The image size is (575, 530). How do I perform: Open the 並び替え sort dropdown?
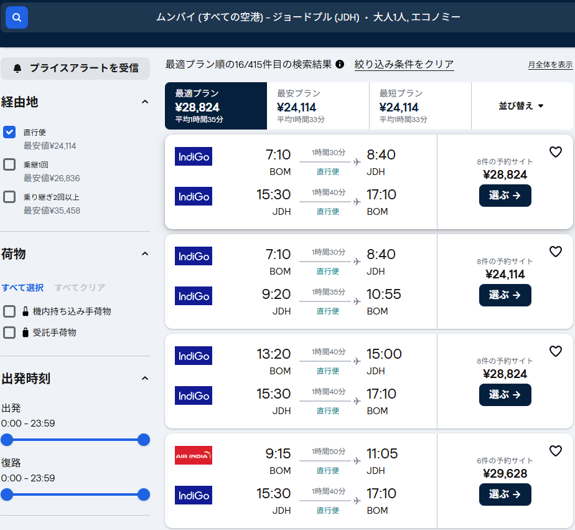[521, 106]
